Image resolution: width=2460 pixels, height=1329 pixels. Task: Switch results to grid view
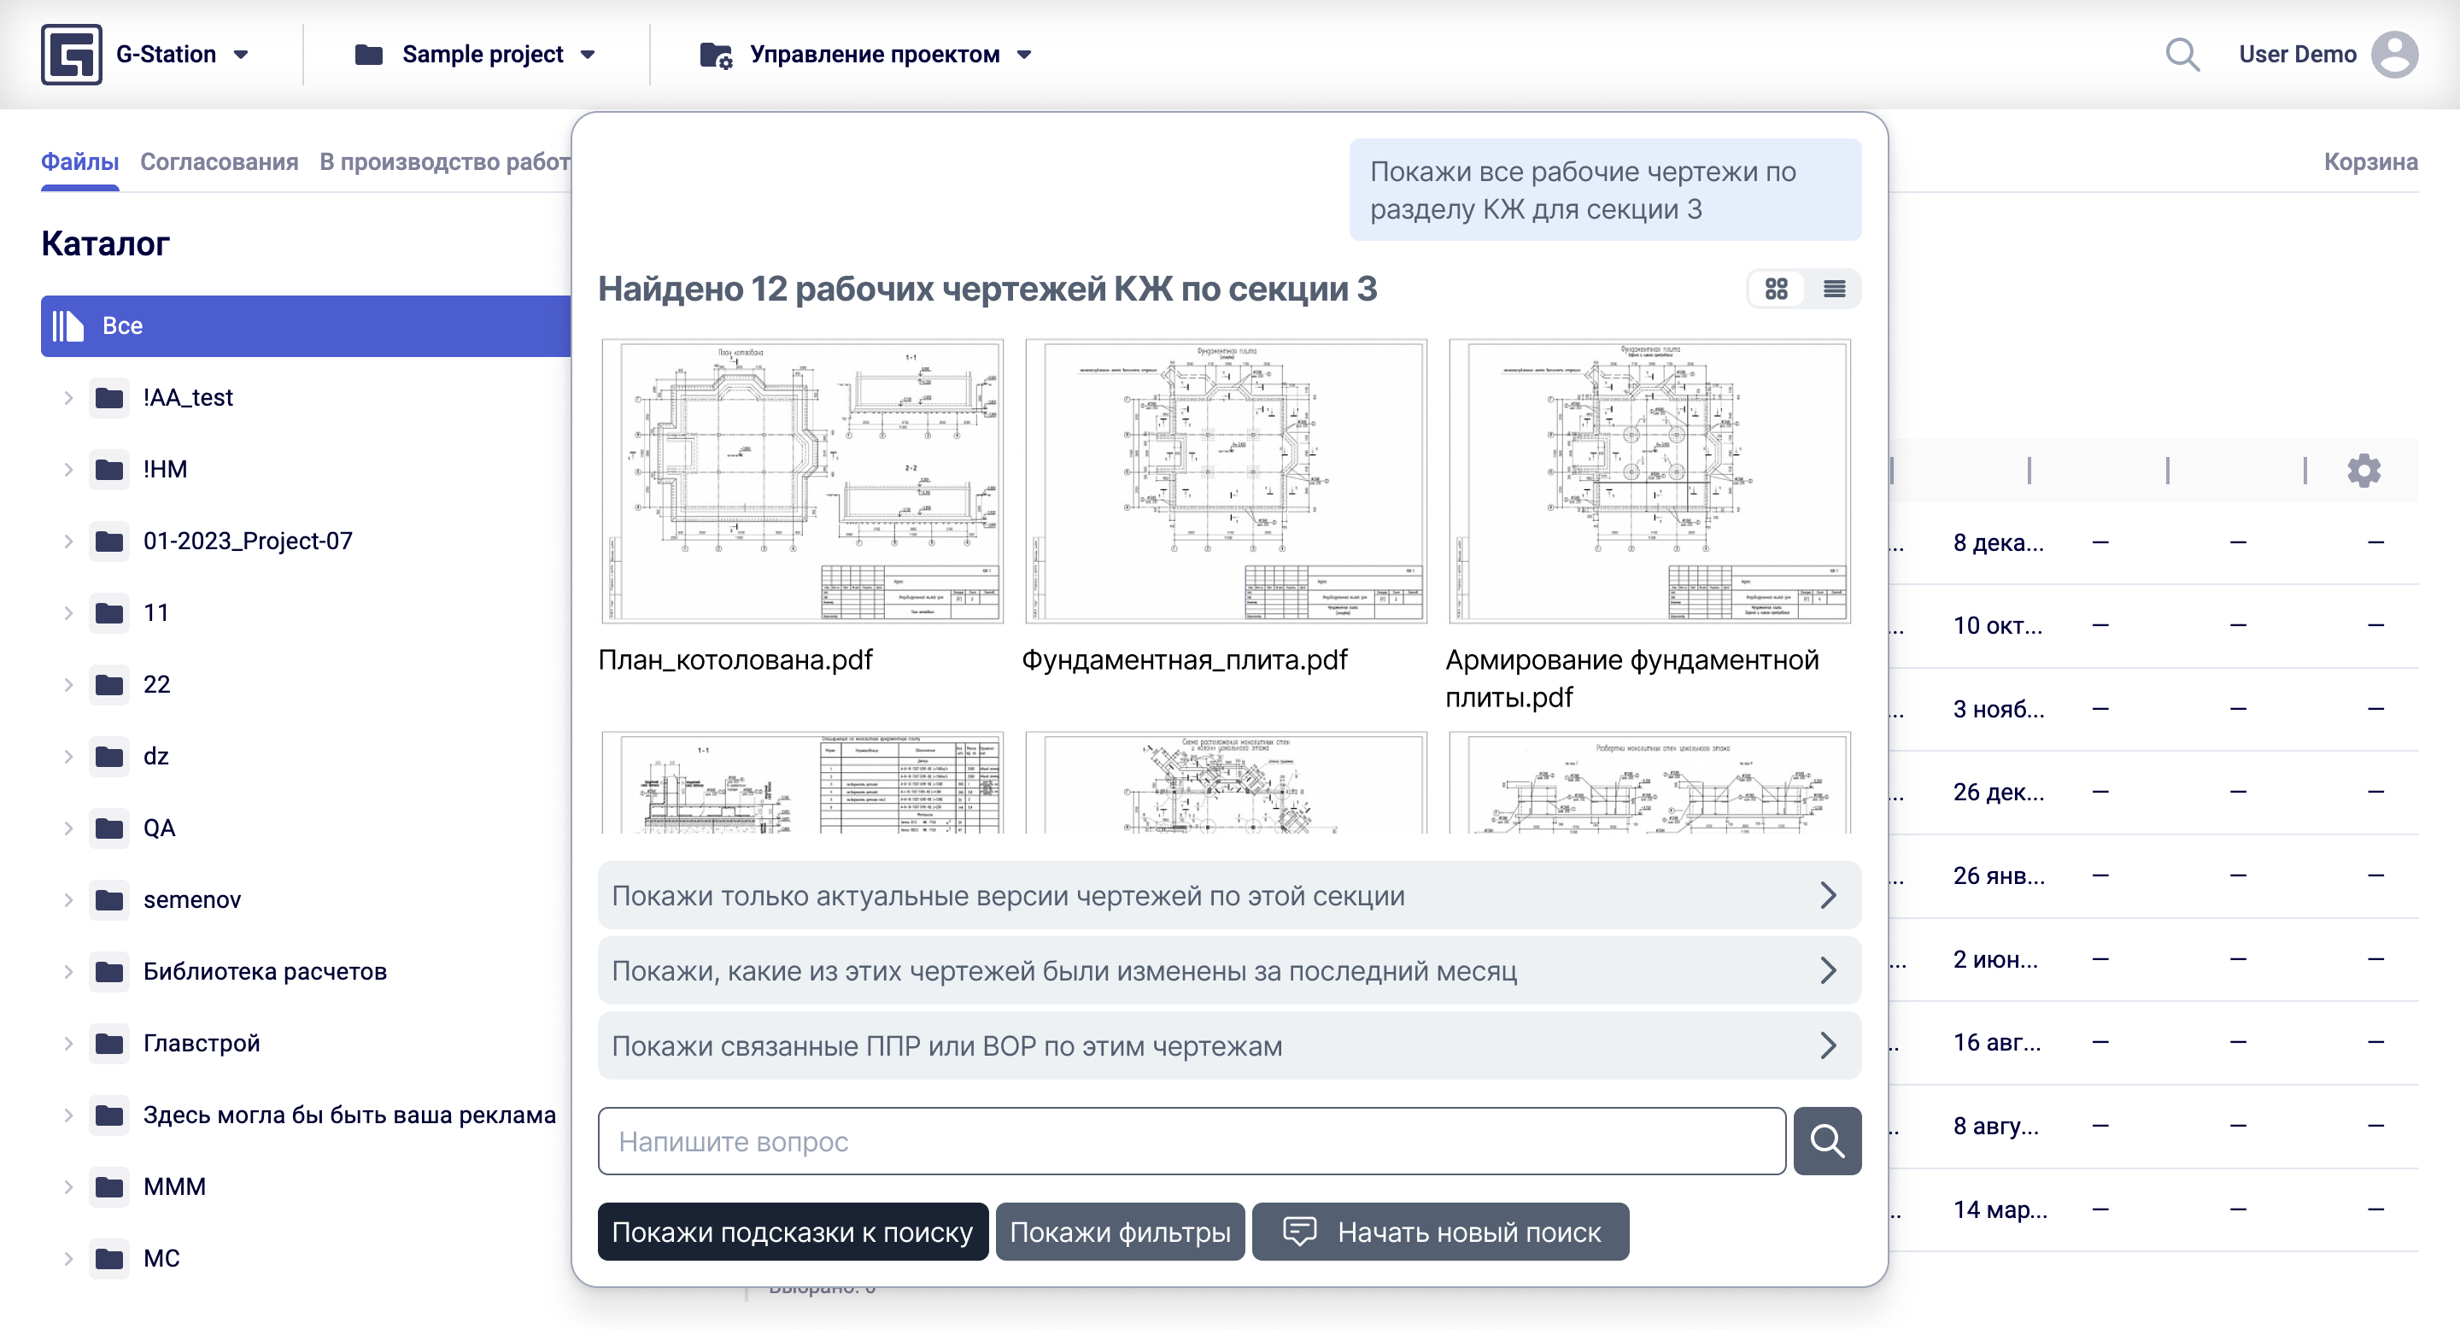coord(1775,290)
